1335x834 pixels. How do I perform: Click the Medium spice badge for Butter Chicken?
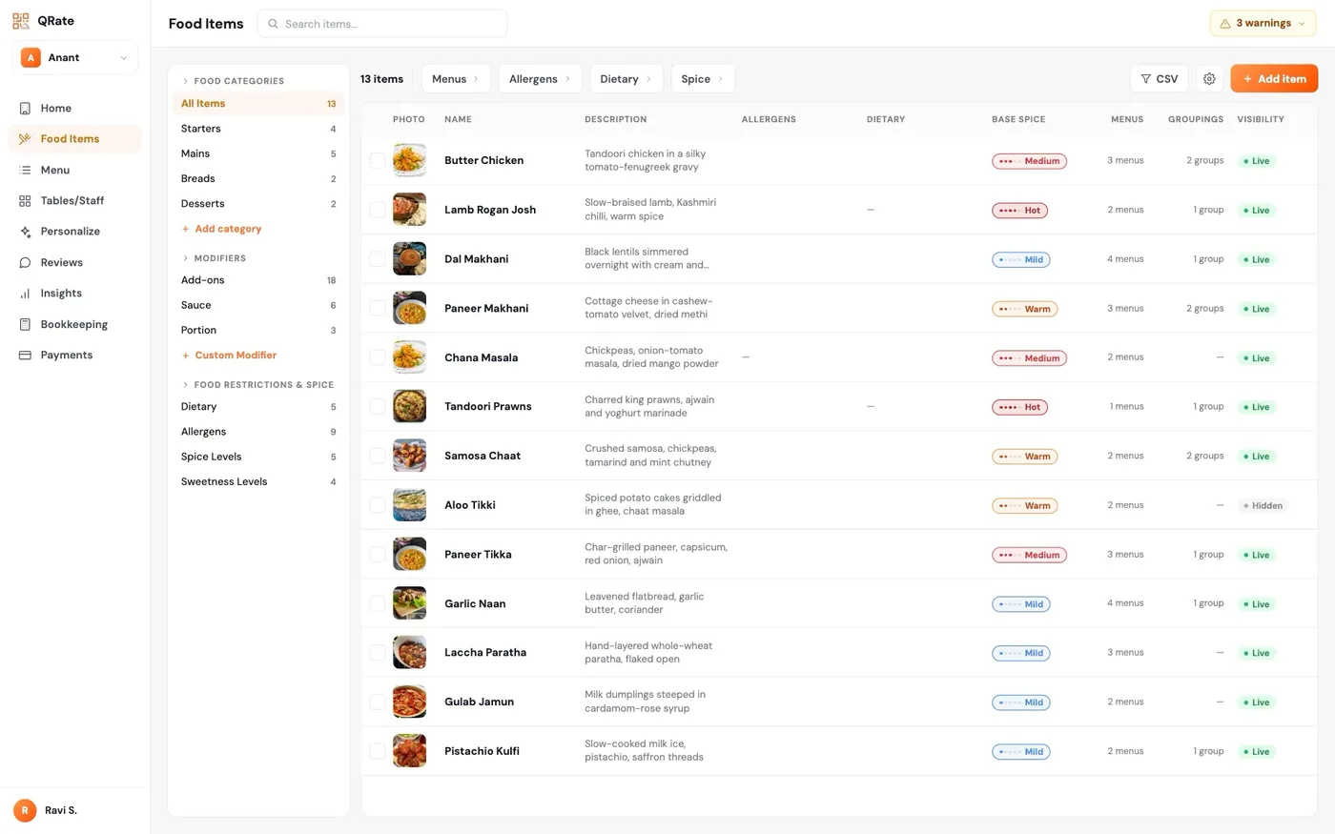coord(1029,161)
